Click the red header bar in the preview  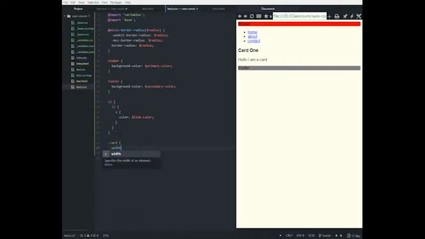click(299, 24)
